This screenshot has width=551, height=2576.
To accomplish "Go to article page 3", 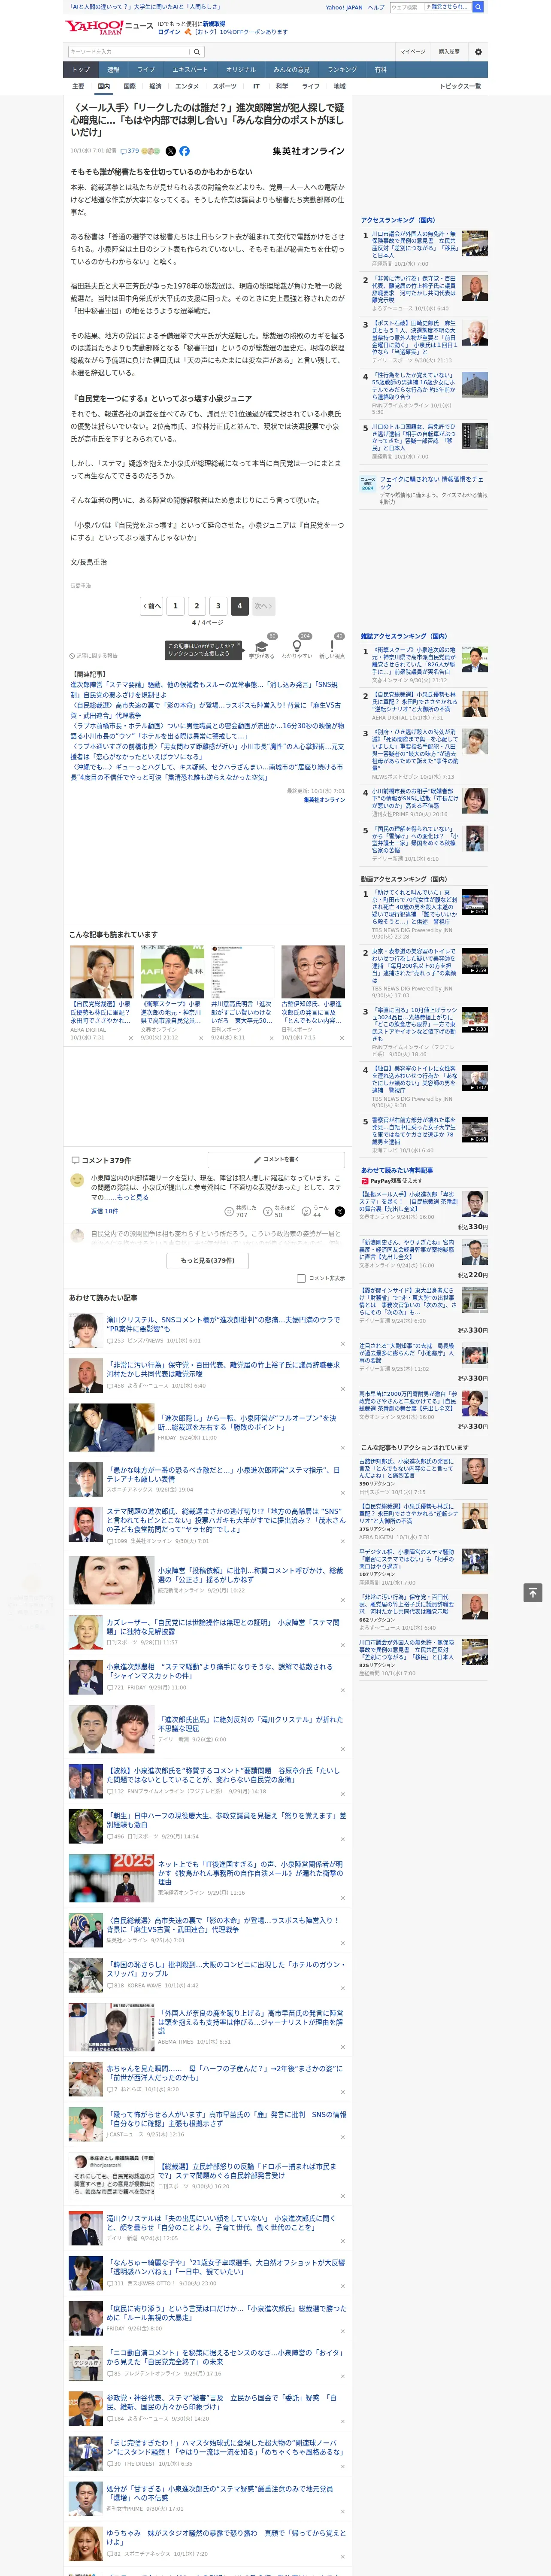I will pyautogui.click(x=218, y=605).
